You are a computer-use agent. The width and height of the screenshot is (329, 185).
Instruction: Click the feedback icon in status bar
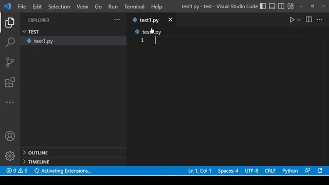[307, 171]
